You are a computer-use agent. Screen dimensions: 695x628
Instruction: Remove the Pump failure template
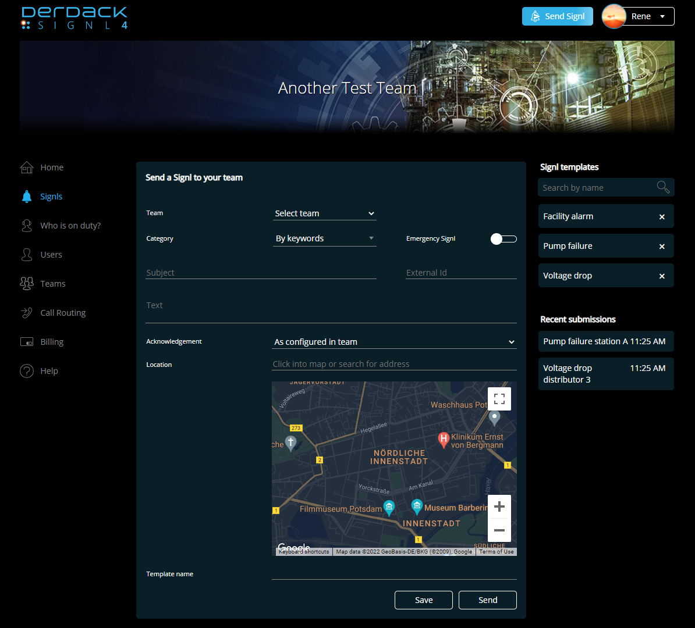point(662,246)
